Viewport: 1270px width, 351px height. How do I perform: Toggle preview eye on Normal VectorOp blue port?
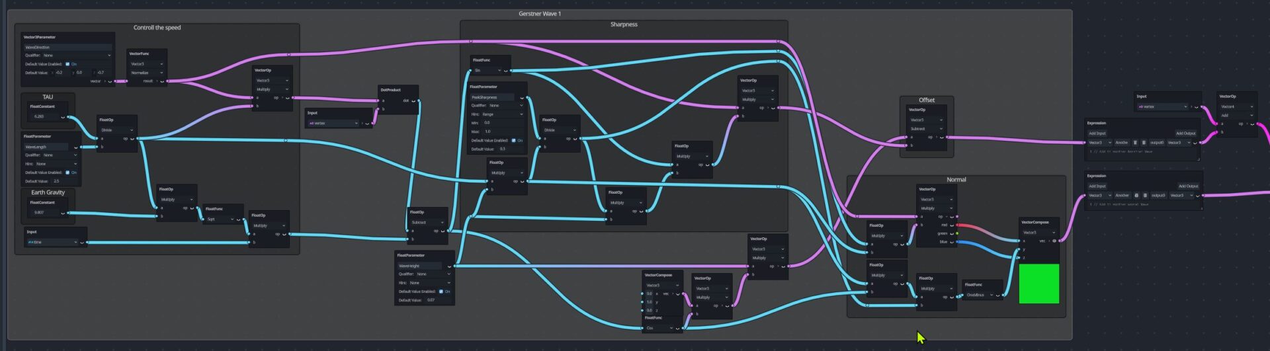pyautogui.click(x=951, y=242)
